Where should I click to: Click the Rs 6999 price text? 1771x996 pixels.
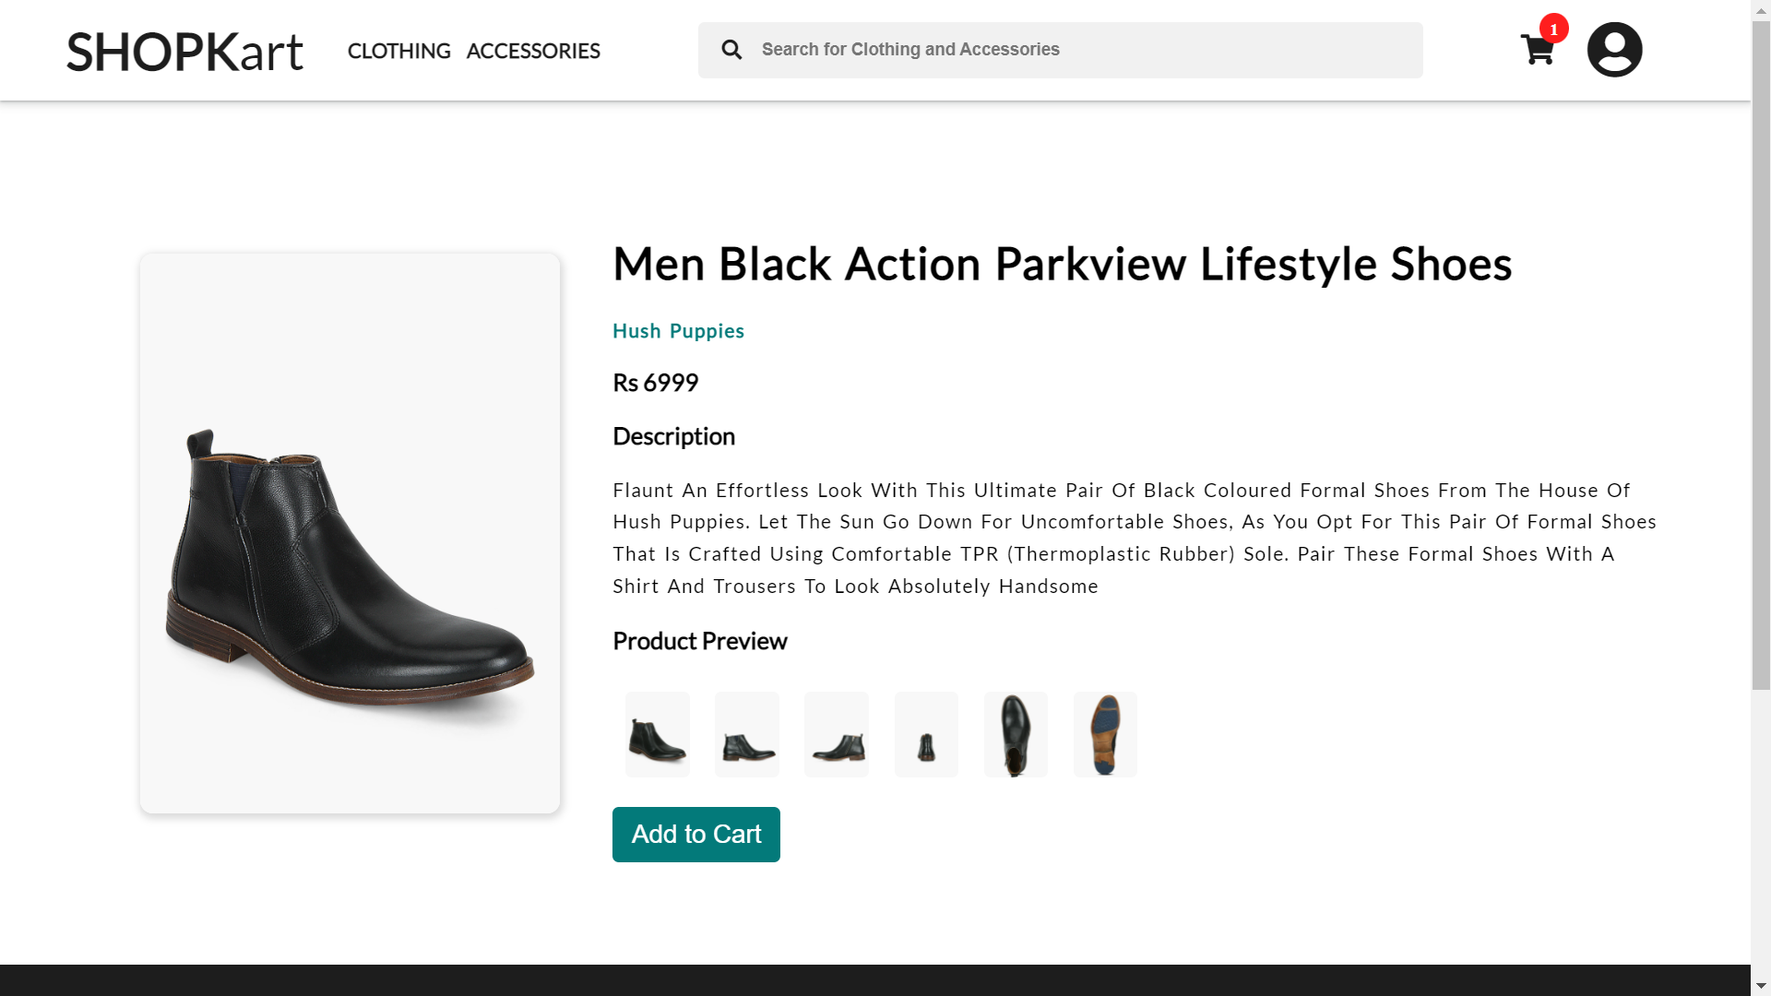point(655,382)
